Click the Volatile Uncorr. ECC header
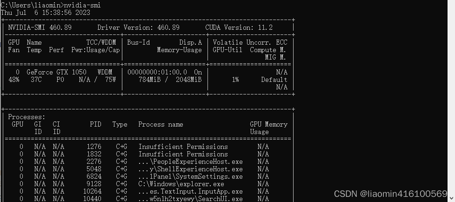Screen dimensions: 455x202 point(250,43)
